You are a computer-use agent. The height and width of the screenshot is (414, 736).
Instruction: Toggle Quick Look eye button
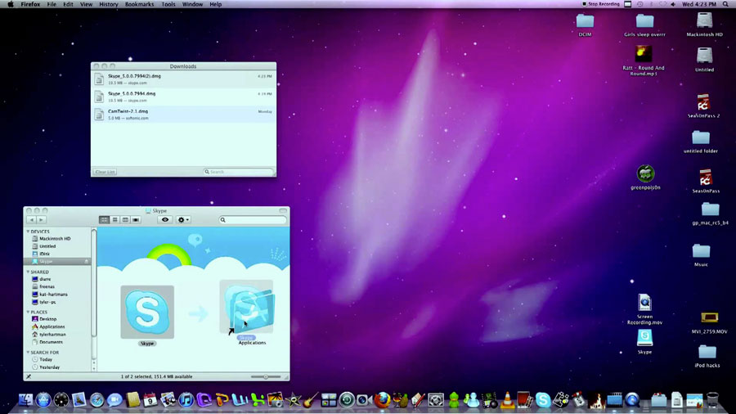pyautogui.click(x=165, y=219)
